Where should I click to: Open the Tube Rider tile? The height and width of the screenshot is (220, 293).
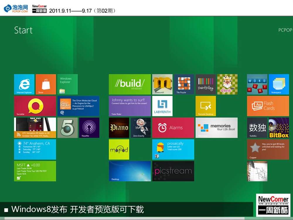point(130,106)
